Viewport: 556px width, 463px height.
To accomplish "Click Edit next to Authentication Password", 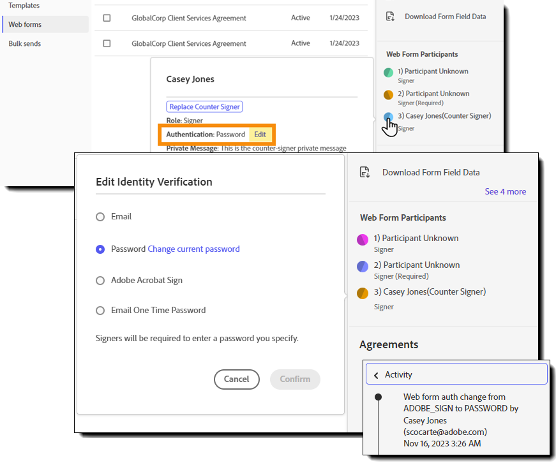I will pos(260,135).
